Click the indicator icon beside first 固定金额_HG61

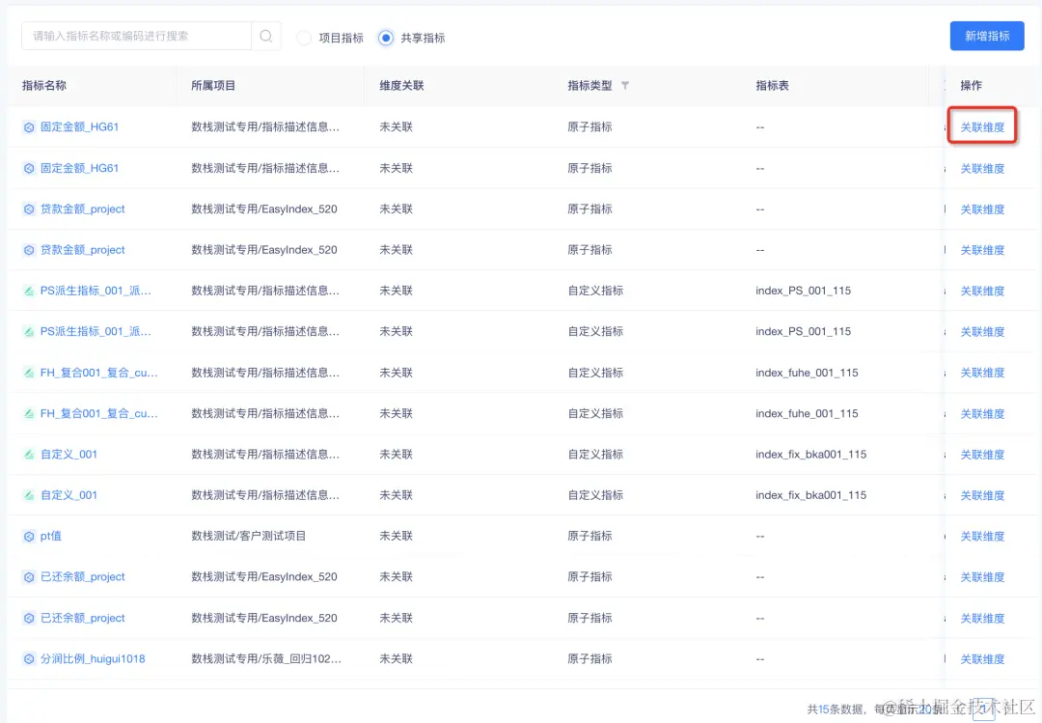tap(29, 126)
